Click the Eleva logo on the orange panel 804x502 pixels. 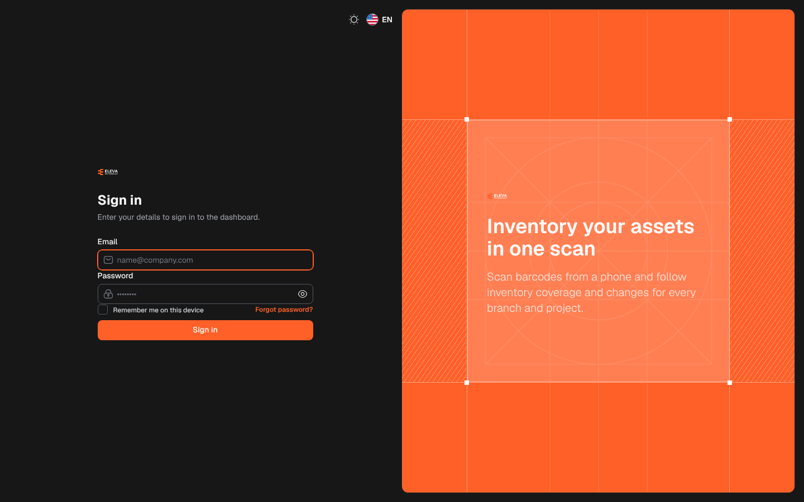497,196
